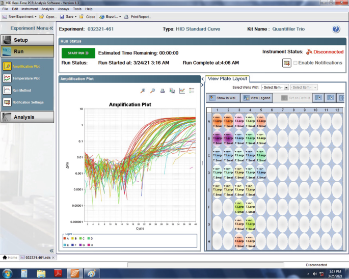Click the red A legend color swatch
This screenshot has width=349, height=279.
[63, 238]
